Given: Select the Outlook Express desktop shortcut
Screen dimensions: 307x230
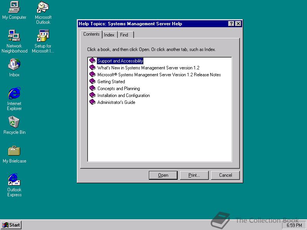Looking at the screenshot, I should (14, 185).
